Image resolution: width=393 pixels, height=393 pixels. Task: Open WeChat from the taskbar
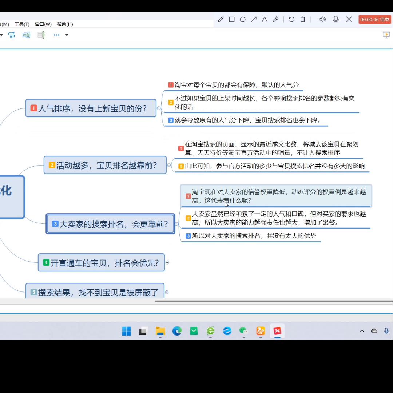point(243,331)
